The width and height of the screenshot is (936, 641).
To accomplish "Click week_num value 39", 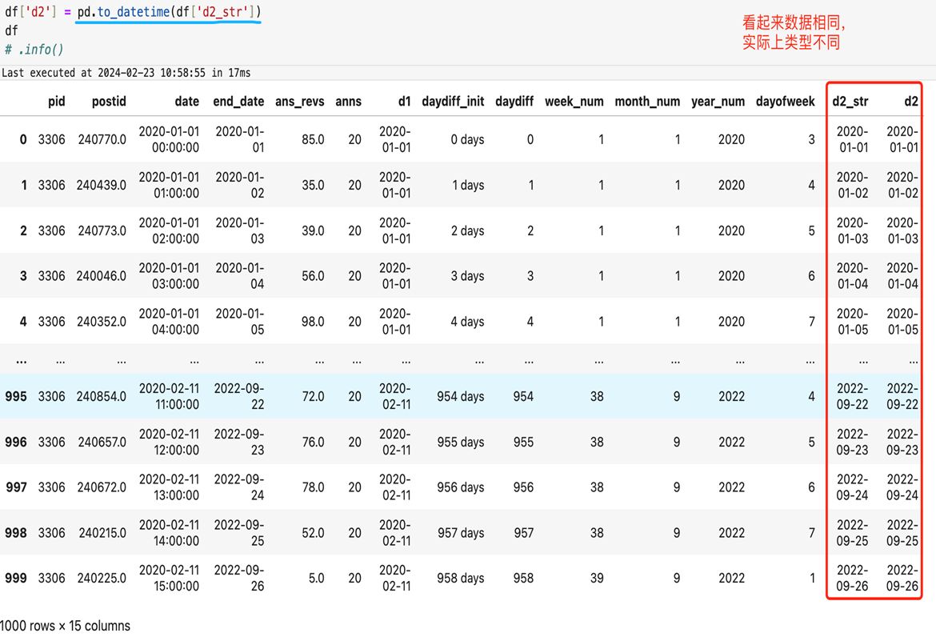I will [x=596, y=579].
